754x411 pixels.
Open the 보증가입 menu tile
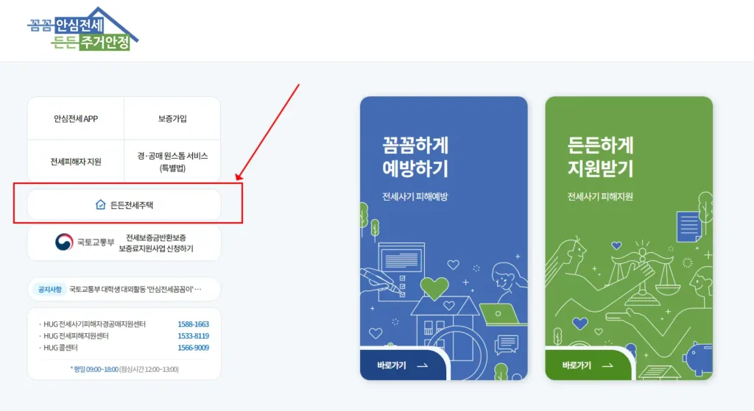coord(172,118)
